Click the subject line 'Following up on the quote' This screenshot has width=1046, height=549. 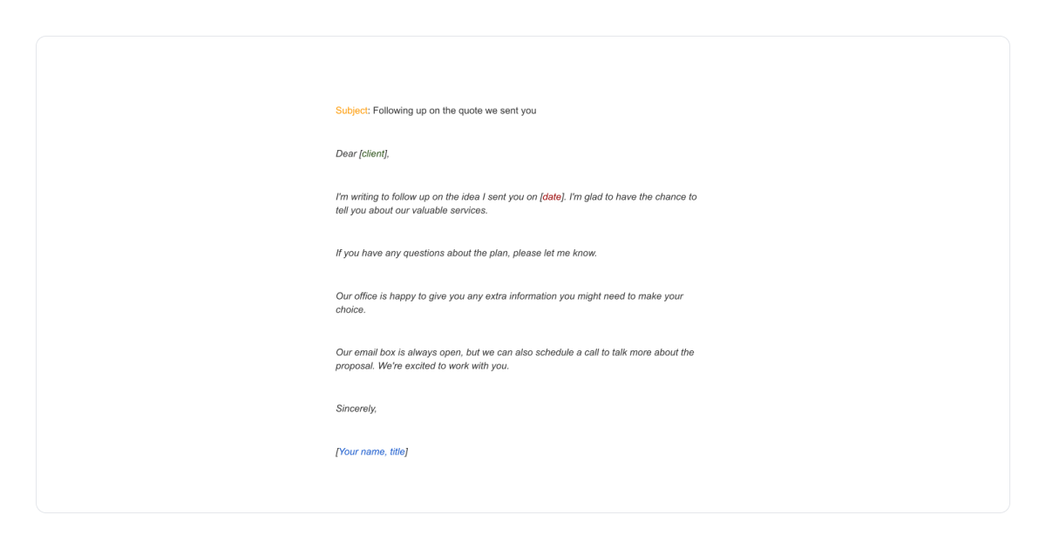point(427,111)
